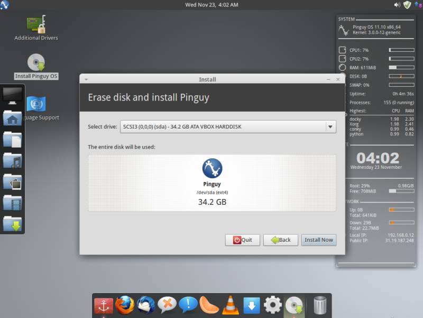Close the Install window
423x318 pixels.
click(338, 79)
